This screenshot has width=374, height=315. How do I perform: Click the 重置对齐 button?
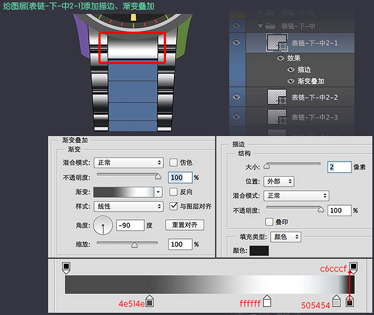click(x=184, y=225)
